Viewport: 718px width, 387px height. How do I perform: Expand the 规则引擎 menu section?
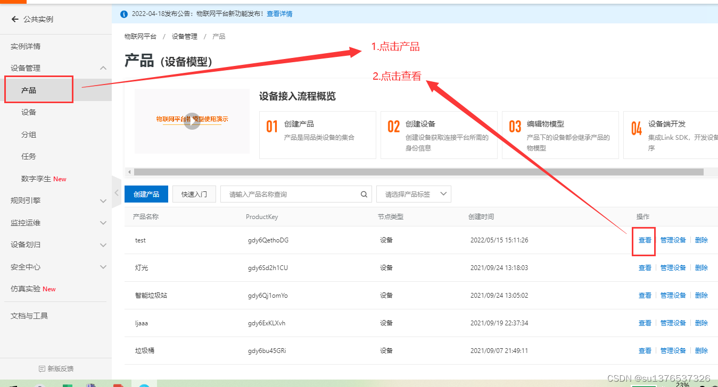tap(103, 201)
